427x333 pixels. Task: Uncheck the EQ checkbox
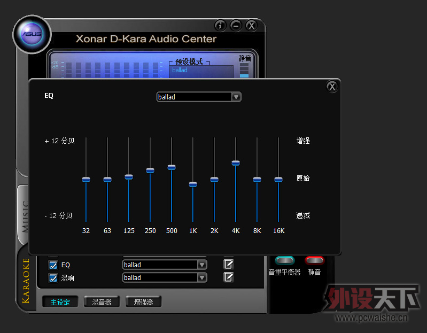pos(53,265)
